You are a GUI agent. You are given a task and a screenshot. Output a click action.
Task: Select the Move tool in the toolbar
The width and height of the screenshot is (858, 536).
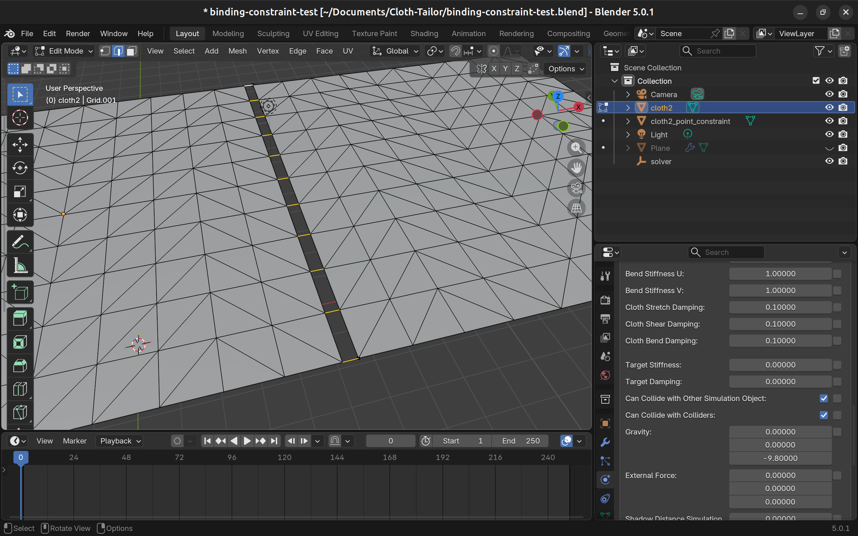tap(20, 144)
